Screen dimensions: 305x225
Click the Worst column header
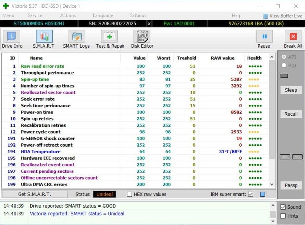163,58
